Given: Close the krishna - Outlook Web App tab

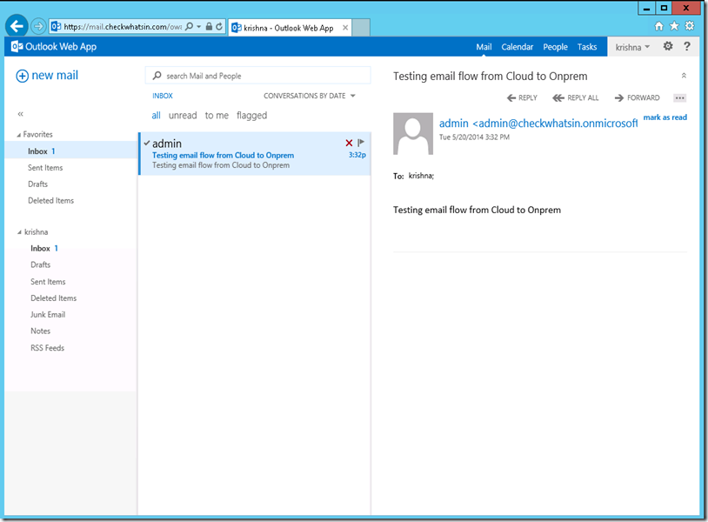Looking at the screenshot, I should pos(345,28).
